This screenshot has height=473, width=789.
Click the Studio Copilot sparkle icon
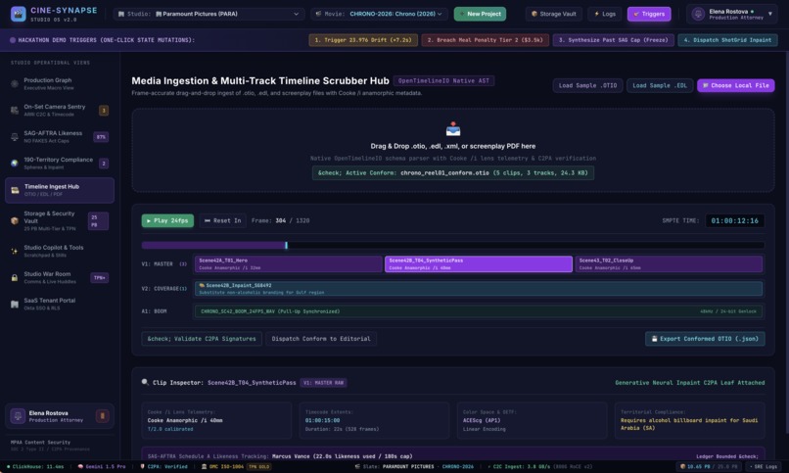[15, 251]
